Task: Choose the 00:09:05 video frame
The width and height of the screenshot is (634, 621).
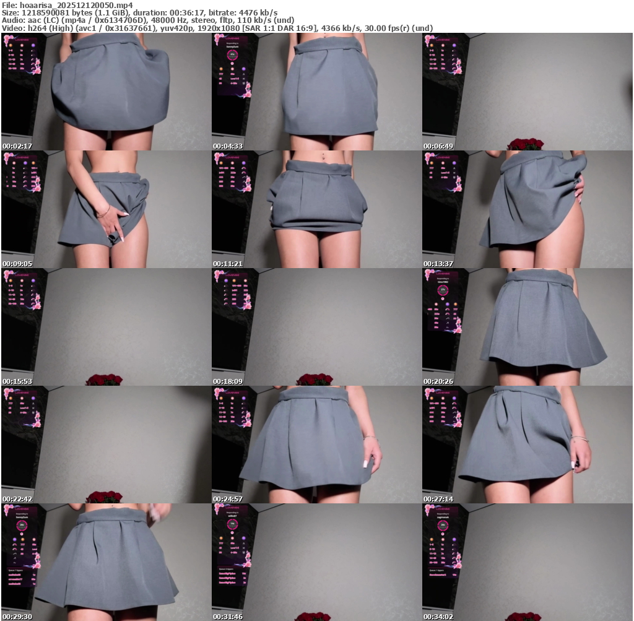Action: click(x=106, y=209)
